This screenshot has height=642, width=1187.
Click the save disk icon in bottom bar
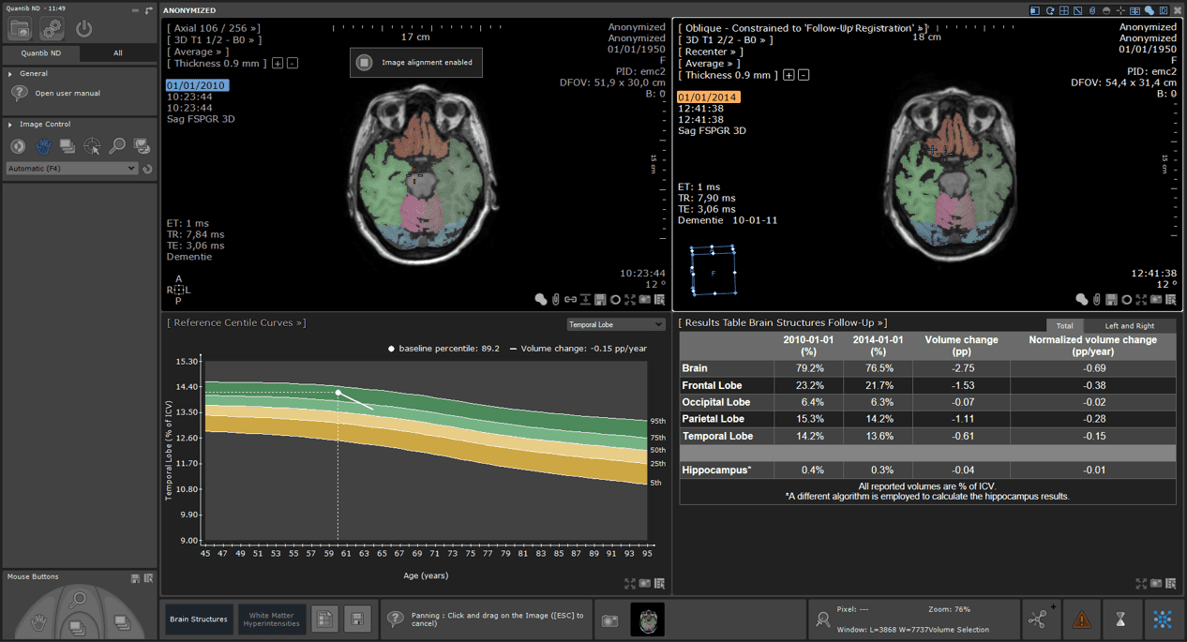click(356, 620)
